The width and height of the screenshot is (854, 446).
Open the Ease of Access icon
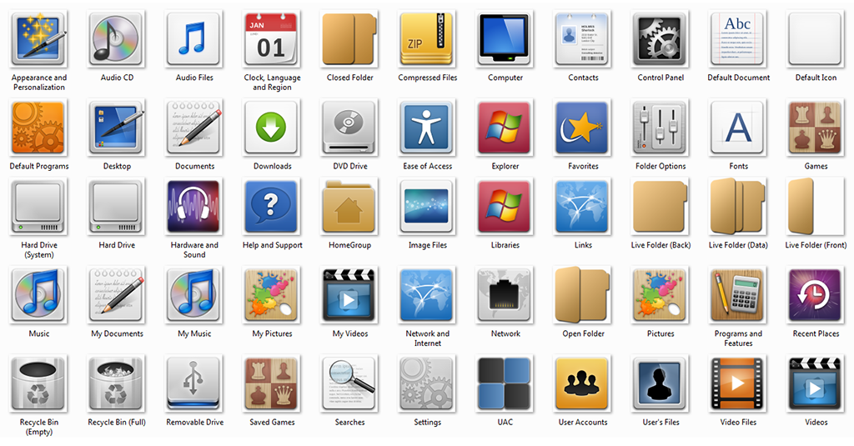427,128
